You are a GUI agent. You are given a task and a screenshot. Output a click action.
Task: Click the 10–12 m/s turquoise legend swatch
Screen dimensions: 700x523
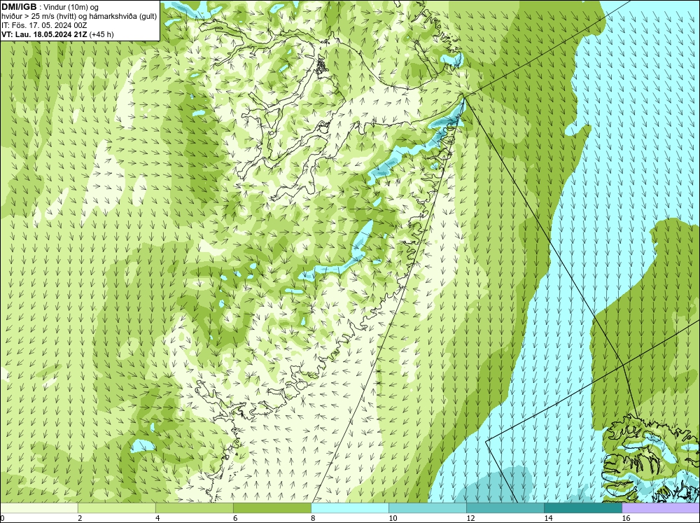pos(428,508)
